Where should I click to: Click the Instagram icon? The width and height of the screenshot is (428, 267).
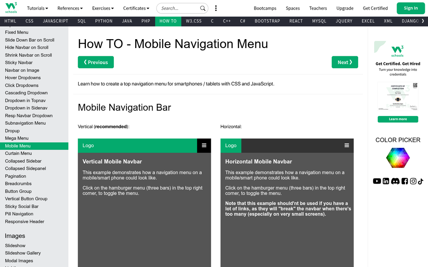(413, 181)
